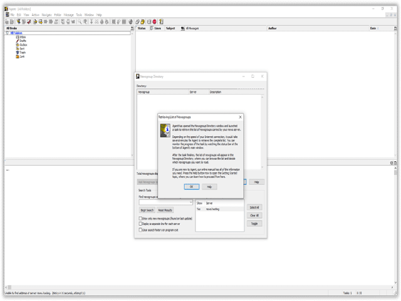Sort messages by Lines column
Image resolution: width=401 pixels, height=301 pixels.
click(x=156, y=28)
